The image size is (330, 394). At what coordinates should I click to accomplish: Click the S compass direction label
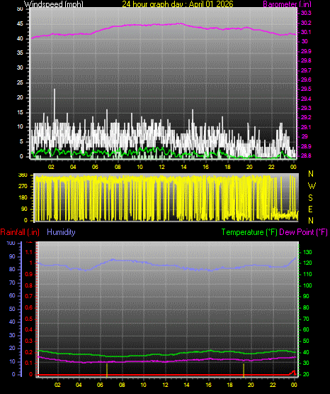310,198
